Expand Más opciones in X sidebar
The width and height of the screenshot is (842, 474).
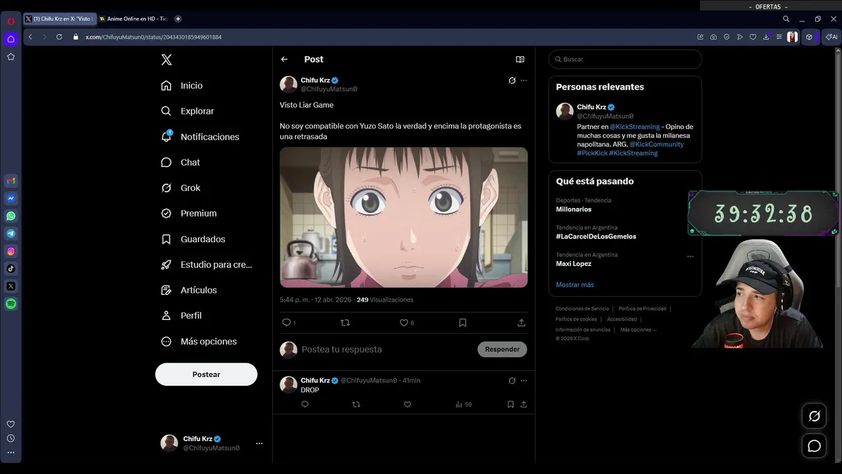199,341
